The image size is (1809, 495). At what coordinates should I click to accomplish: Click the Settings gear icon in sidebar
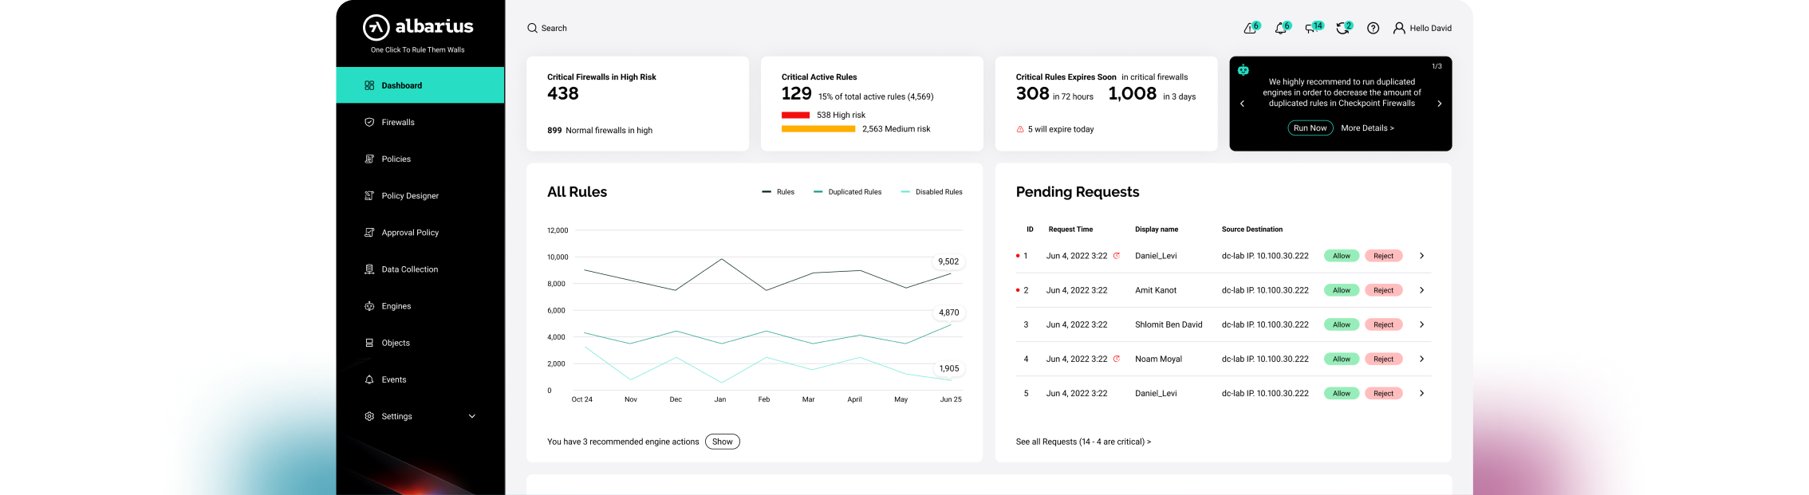369,416
